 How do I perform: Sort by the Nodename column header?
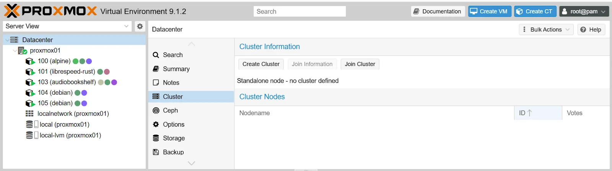pos(374,113)
